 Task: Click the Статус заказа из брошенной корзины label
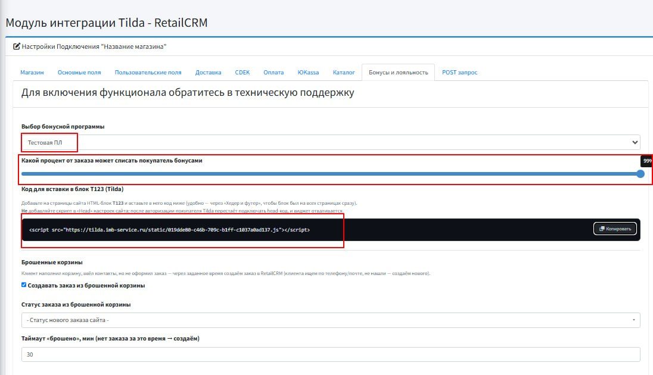(76, 305)
